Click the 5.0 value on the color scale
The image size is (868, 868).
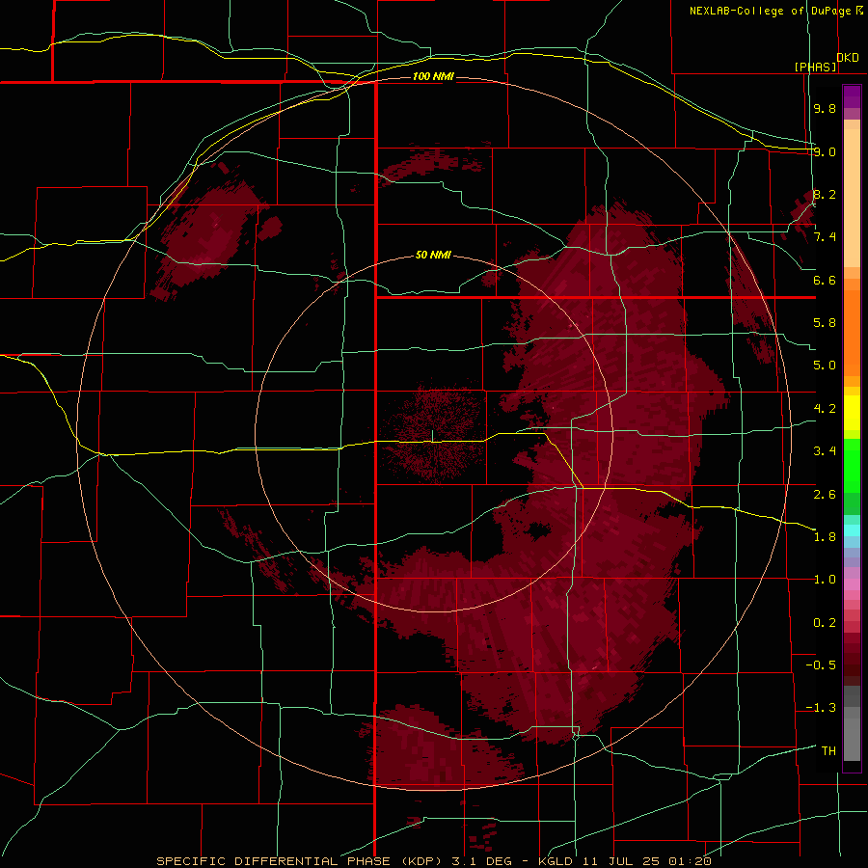click(825, 366)
